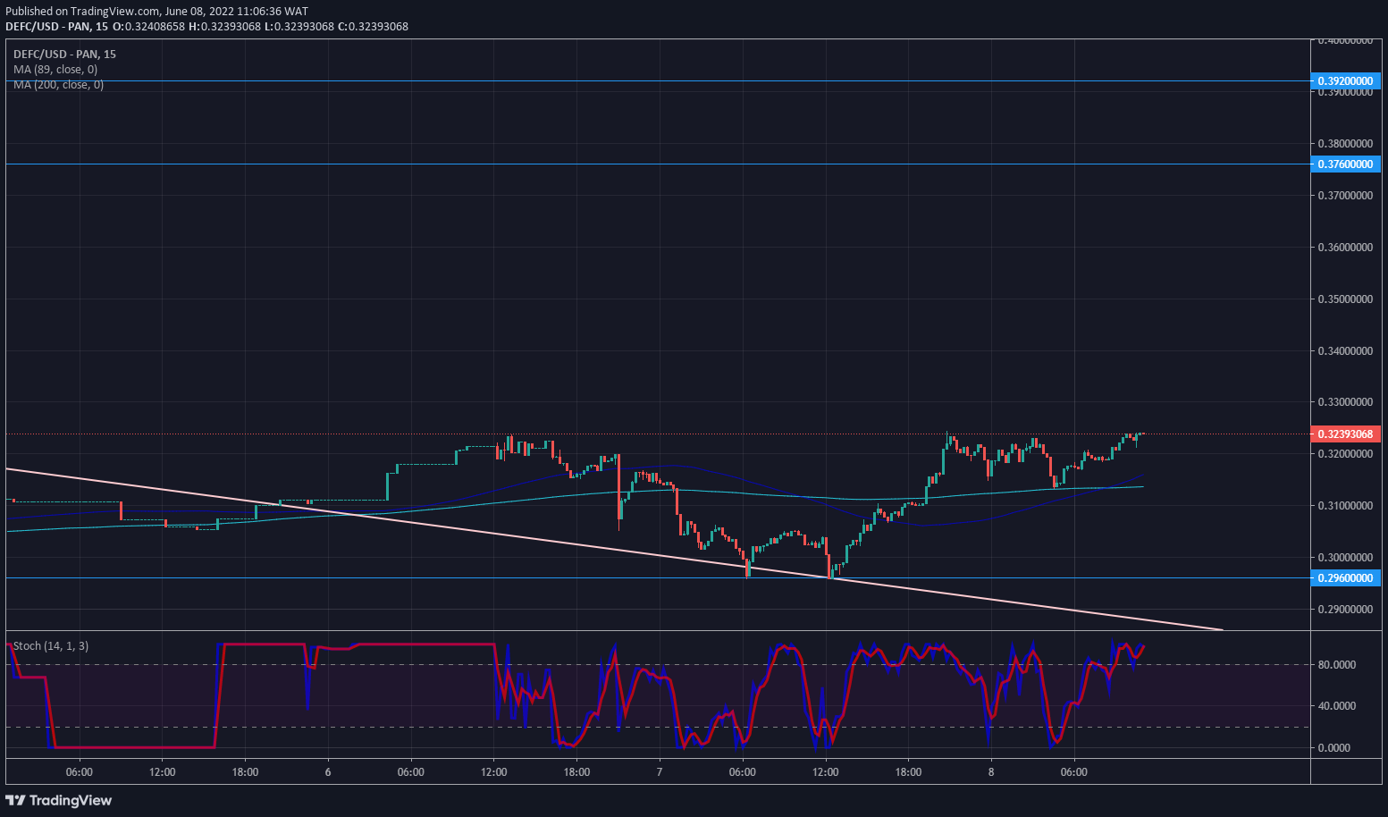Click the 0.36000000 price axis label
1388x817 pixels.
pyautogui.click(x=1346, y=247)
